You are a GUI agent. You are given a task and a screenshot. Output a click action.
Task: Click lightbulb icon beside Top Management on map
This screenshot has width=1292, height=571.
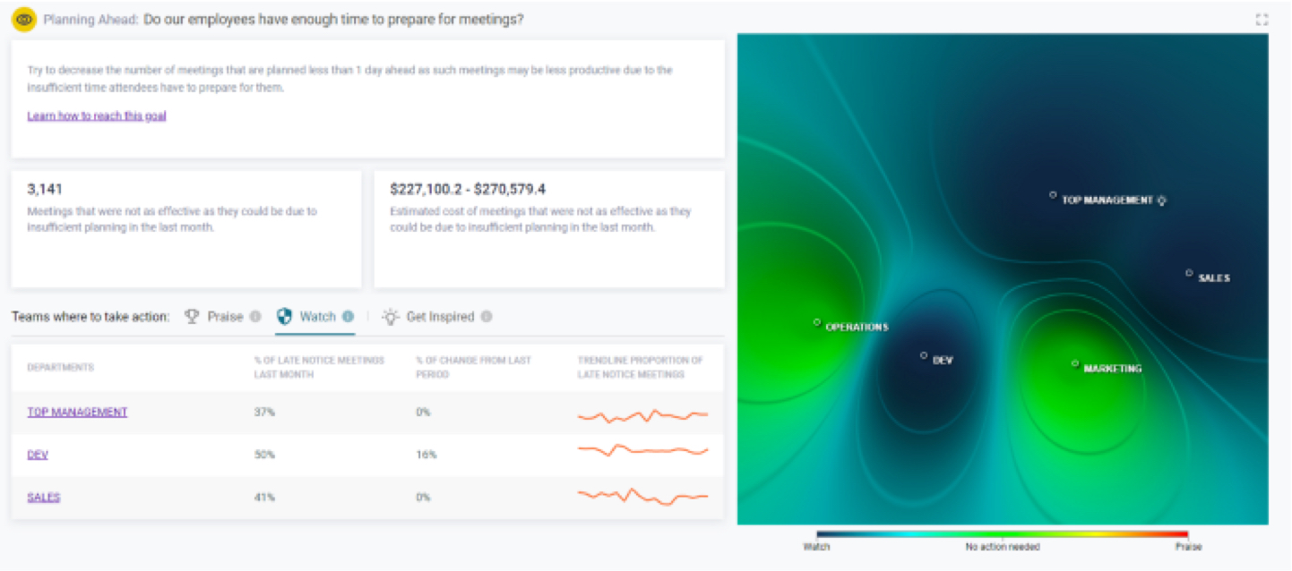tap(1162, 200)
